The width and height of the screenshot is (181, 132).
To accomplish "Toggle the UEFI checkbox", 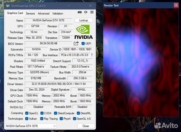I will click(83, 43).
